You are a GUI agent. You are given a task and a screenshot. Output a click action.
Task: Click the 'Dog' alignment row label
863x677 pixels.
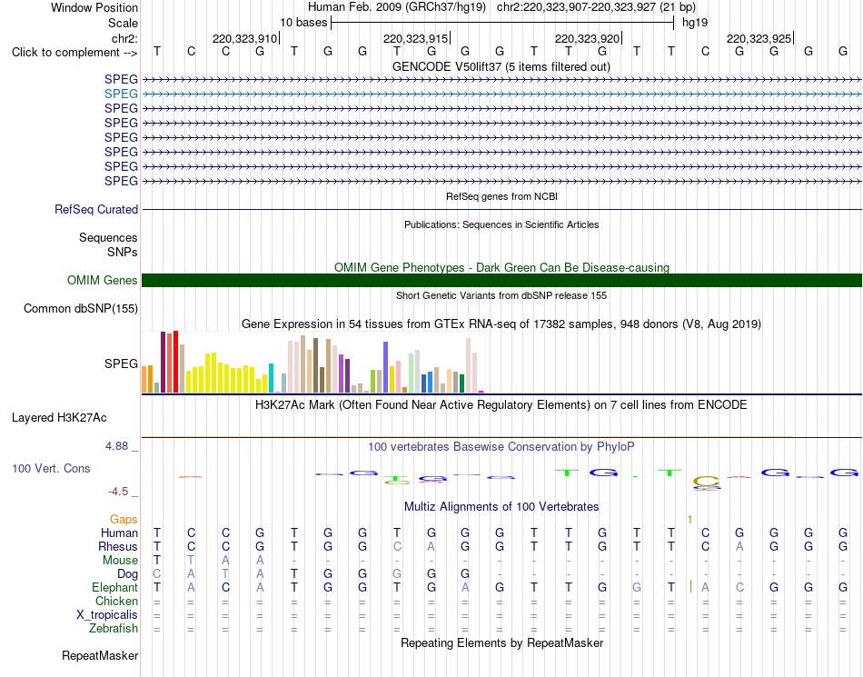point(127,574)
